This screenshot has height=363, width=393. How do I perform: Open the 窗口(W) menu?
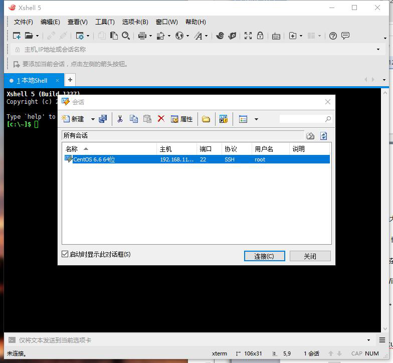pyautogui.click(x=166, y=22)
